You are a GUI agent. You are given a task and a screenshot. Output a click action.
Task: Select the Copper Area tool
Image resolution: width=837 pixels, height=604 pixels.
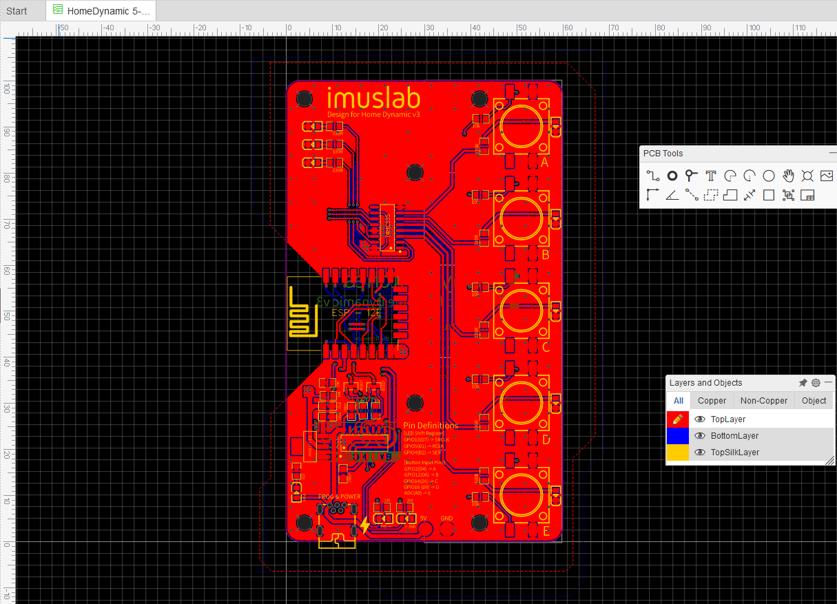tap(730, 195)
